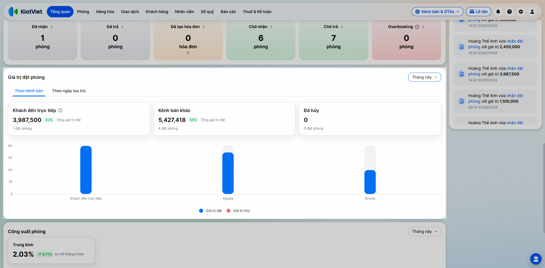The width and height of the screenshot is (545, 268).
Task: Switch to Theo ngày lưu trú tab
Action: (69, 91)
